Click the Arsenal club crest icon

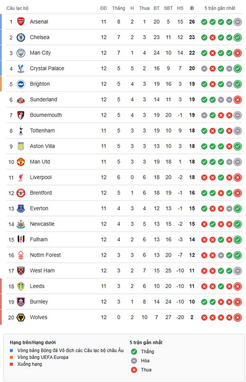21,22
